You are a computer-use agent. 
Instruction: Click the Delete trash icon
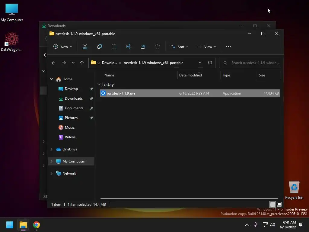[158, 47]
